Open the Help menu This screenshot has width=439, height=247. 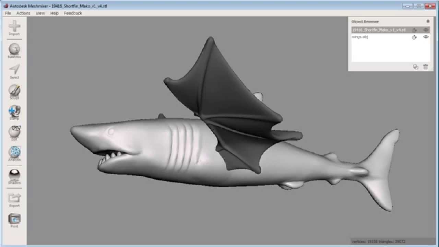tap(54, 13)
